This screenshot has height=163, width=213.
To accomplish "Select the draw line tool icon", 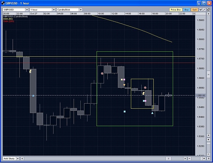I will (x=204, y=10).
